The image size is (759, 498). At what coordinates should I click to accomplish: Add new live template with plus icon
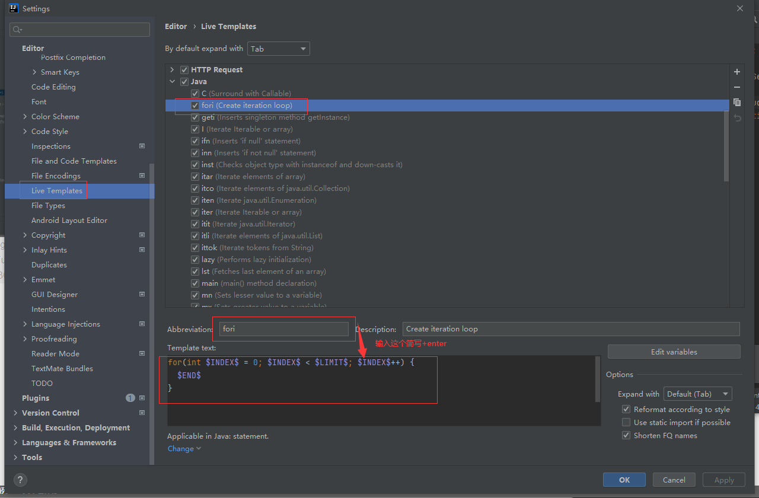coord(737,72)
